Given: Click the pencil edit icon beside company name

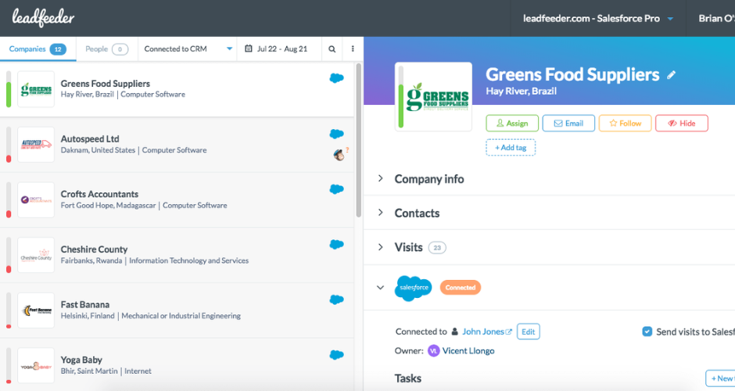Looking at the screenshot, I should click(671, 75).
